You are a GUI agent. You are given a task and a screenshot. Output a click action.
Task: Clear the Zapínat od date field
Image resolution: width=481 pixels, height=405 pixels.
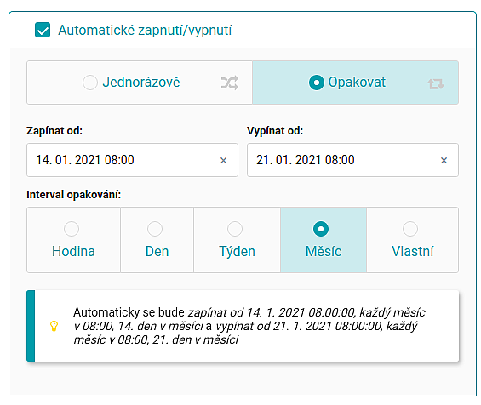[223, 160]
